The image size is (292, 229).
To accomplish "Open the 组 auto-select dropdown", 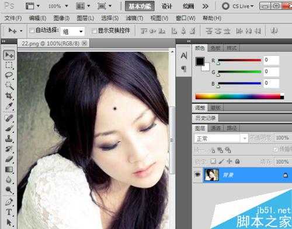I will coord(72,31).
